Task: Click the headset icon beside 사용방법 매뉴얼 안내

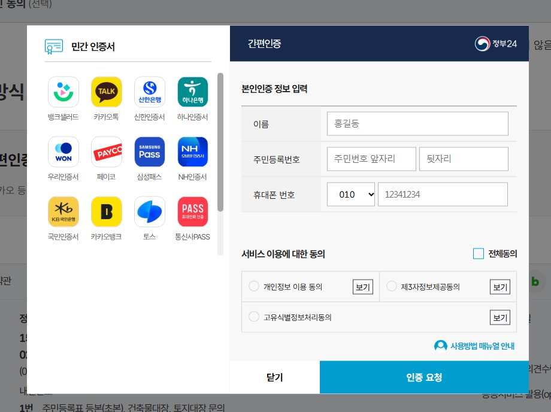Action: tap(441, 346)
